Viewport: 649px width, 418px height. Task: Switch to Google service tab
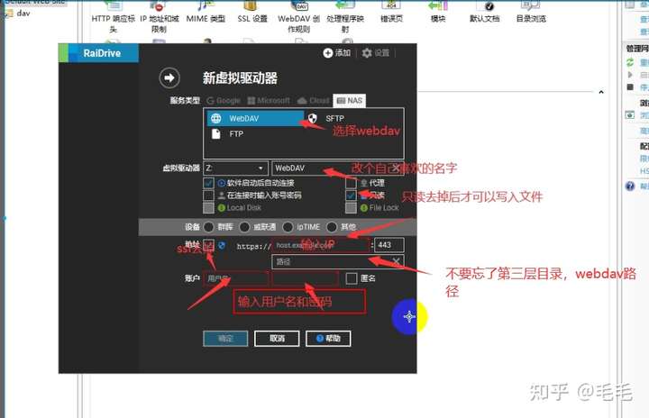[x=224, y=101]
